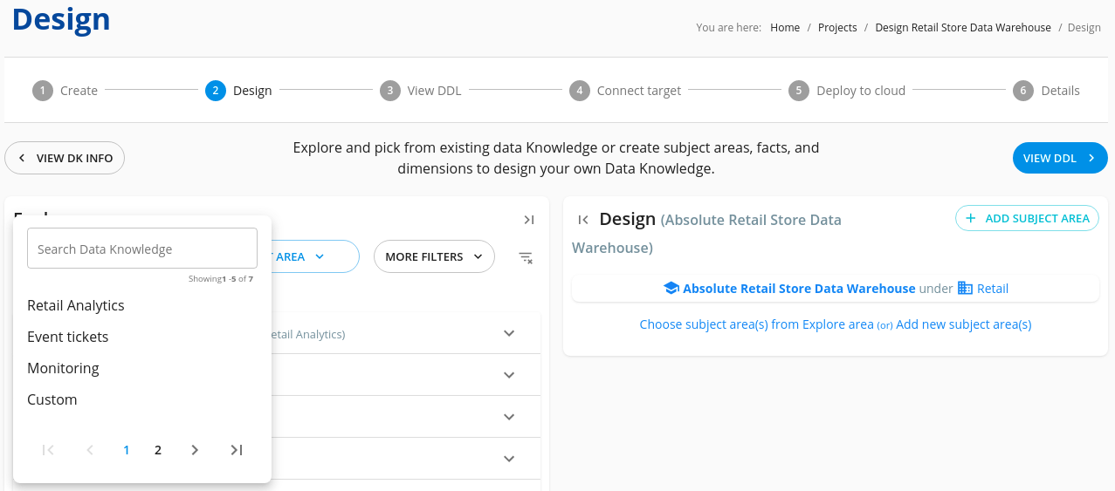1115x491 pixels.
Task: Click Retail domain link
Action: tap(993, 289)
